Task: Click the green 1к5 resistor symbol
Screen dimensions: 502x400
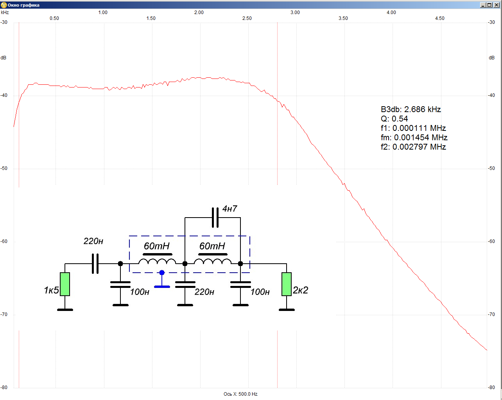Action: point(65,284)
